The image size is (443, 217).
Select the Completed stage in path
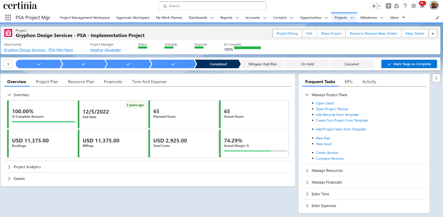pyautogui.click(x=218, y=64)
